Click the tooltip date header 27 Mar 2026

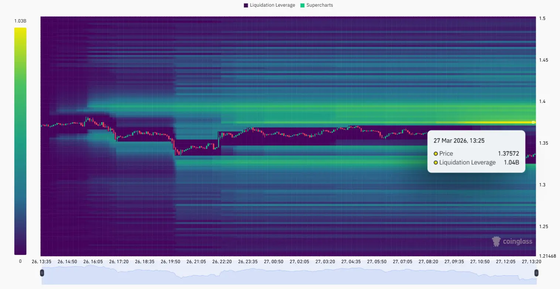460,140
